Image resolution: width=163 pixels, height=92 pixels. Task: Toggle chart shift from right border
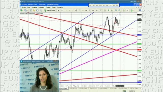(127, 10)
